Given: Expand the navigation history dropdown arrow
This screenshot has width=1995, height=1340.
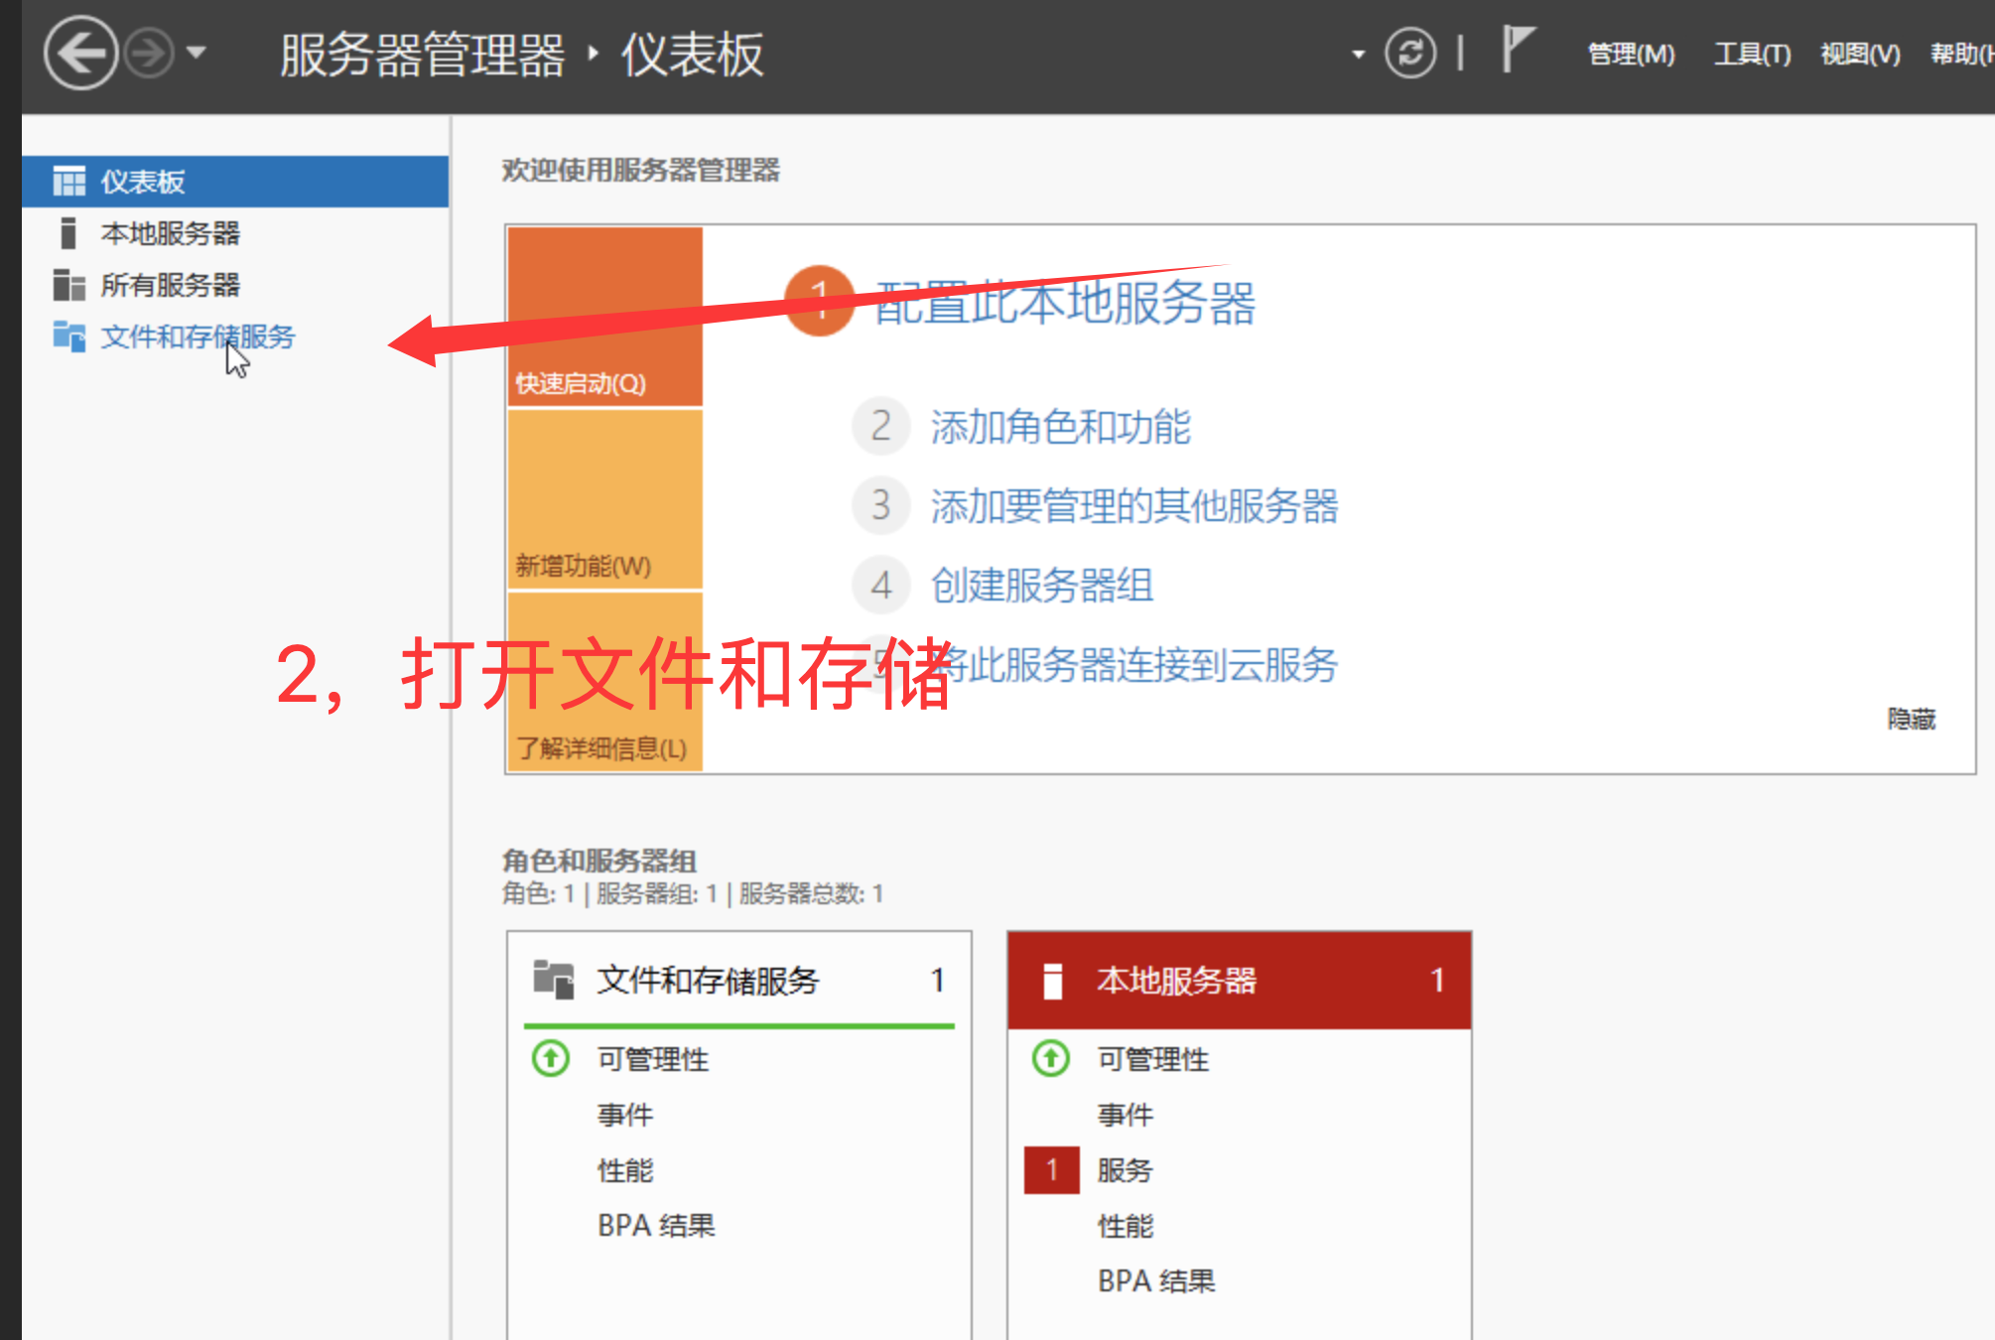Looking at the screenshot, I should 197,53.
